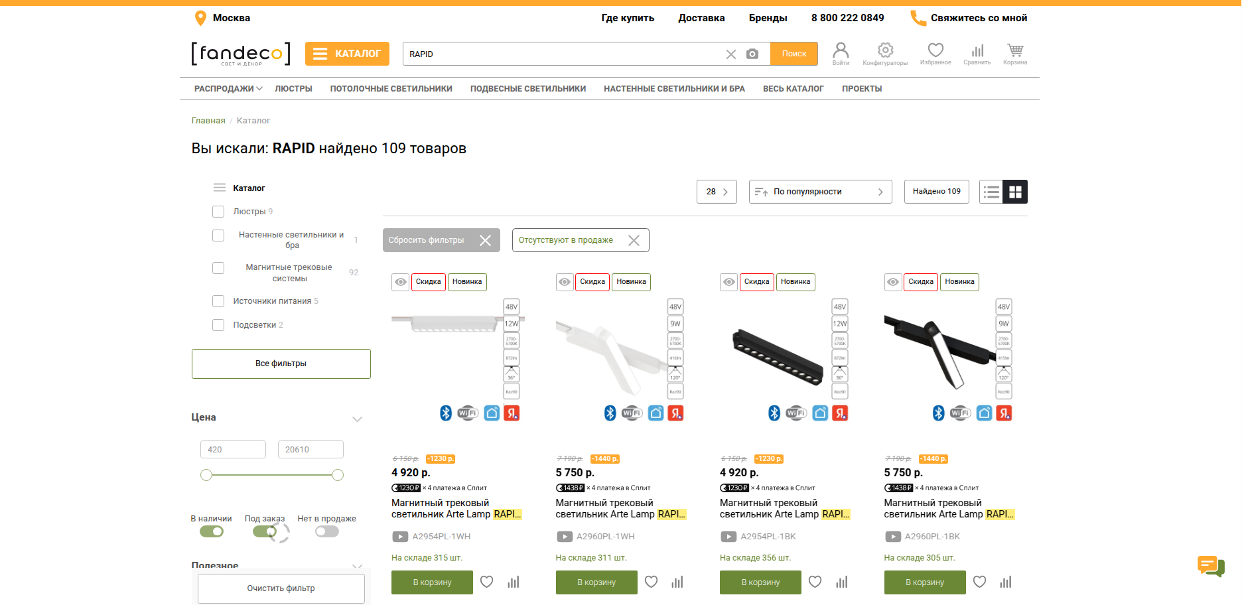Play video for A2954PL-1WH product
This screenshot has width=1242, height=605.
coord(400,537)
